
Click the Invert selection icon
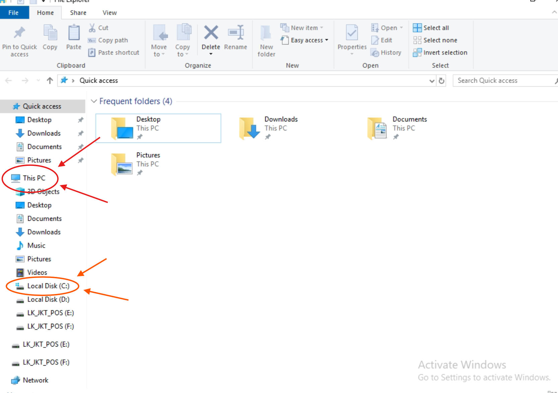tap(417, 53)
